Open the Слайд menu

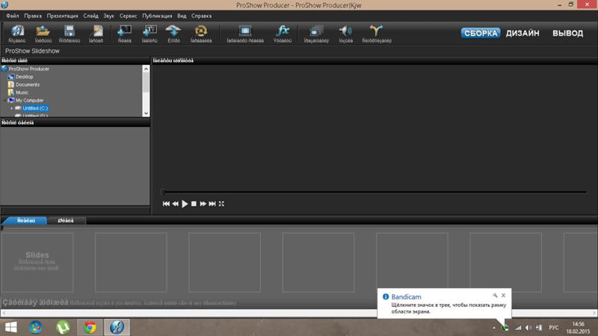coord(90,16)
